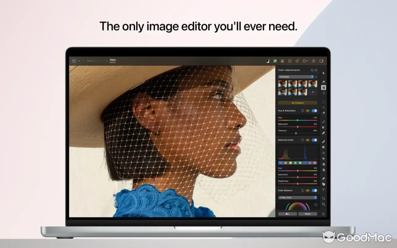This screenshot has width=397, height=248.
Task: Open the Export/Share icon in the toolbar
Action: pyautogui.click(x=314, y=61)
